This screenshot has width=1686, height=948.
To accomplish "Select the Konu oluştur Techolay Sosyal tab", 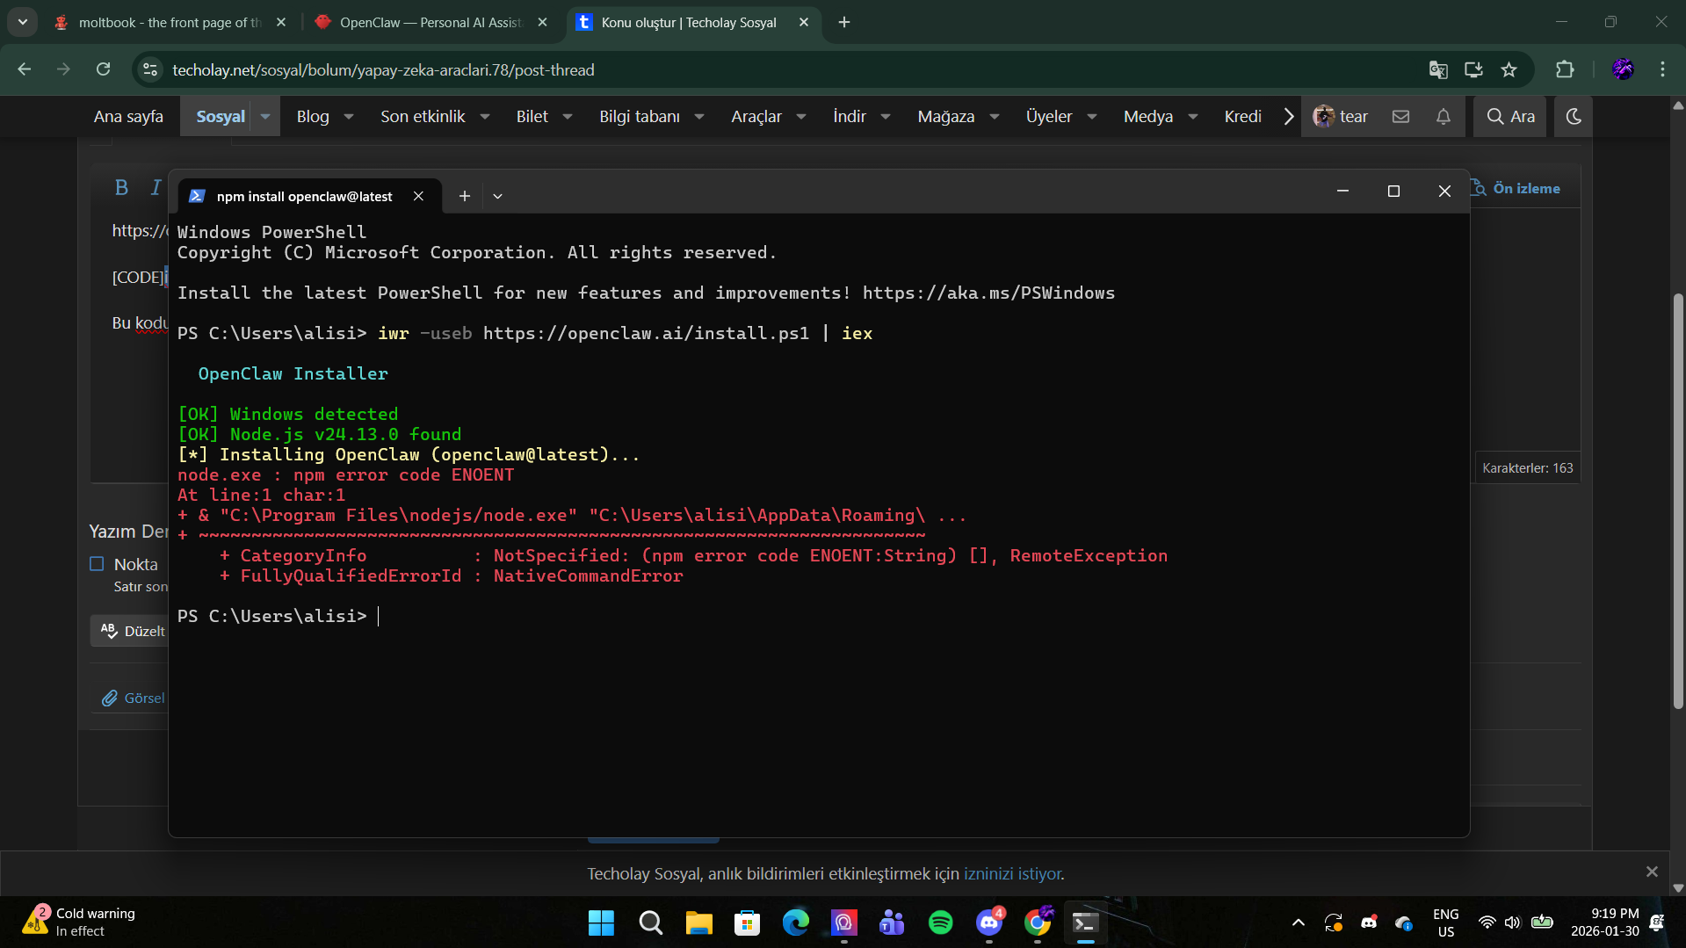I will tap(689, 22).
